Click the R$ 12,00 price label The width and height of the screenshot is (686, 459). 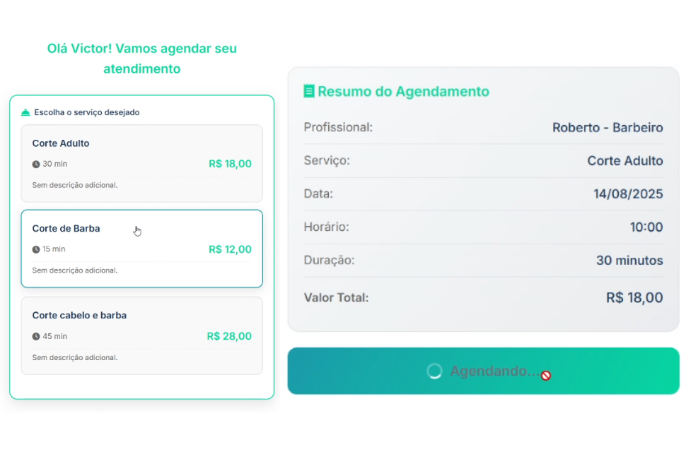click(230, 249)
